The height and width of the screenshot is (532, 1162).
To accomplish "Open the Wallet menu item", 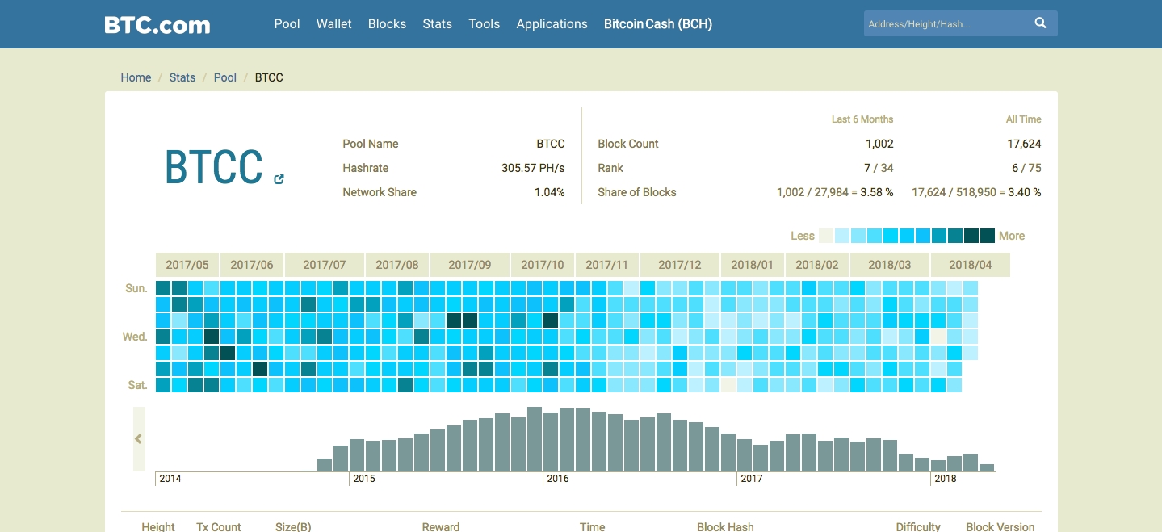I will [x=333, y=24].
